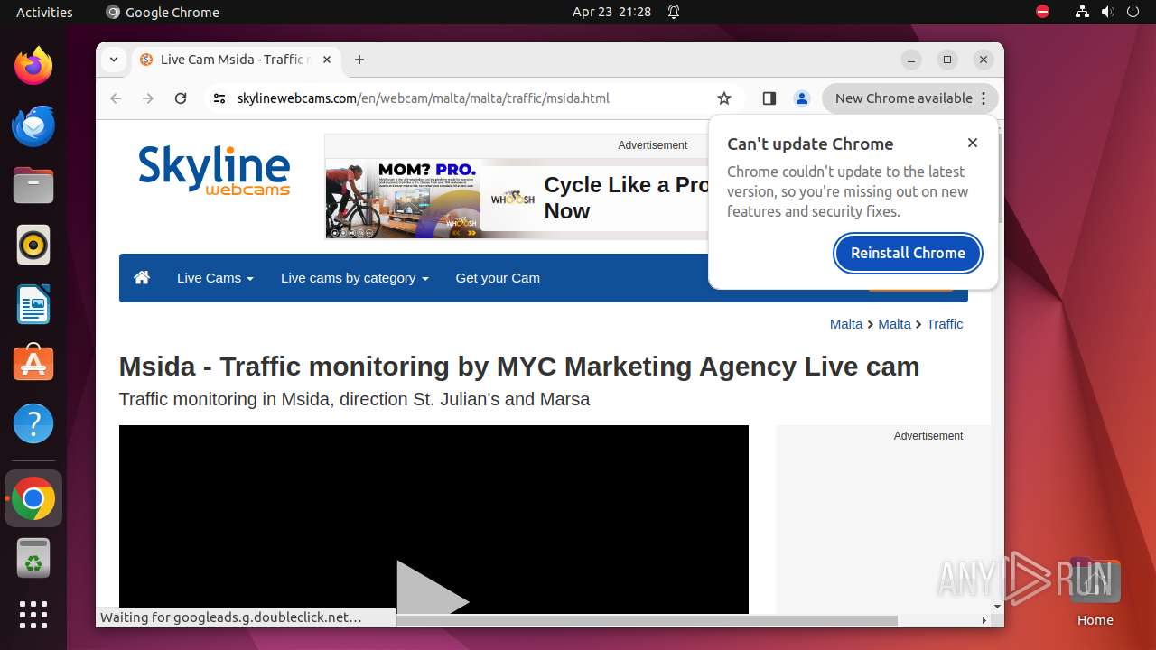The height and width of the screenshot is (650, 1156).
Task: Open Chrome profile avatar menu
Action: click(x=802, y=98)
